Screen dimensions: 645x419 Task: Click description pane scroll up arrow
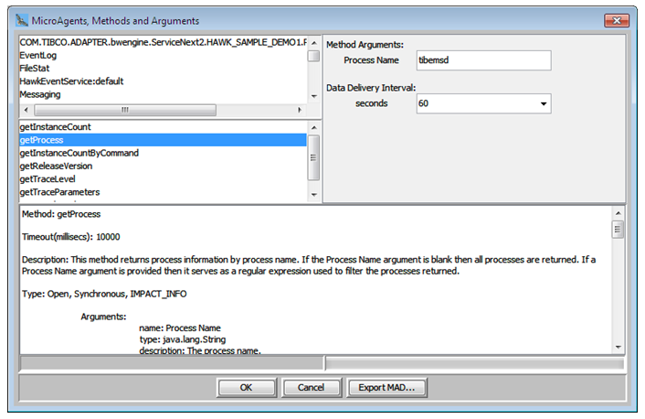(618, 213)
